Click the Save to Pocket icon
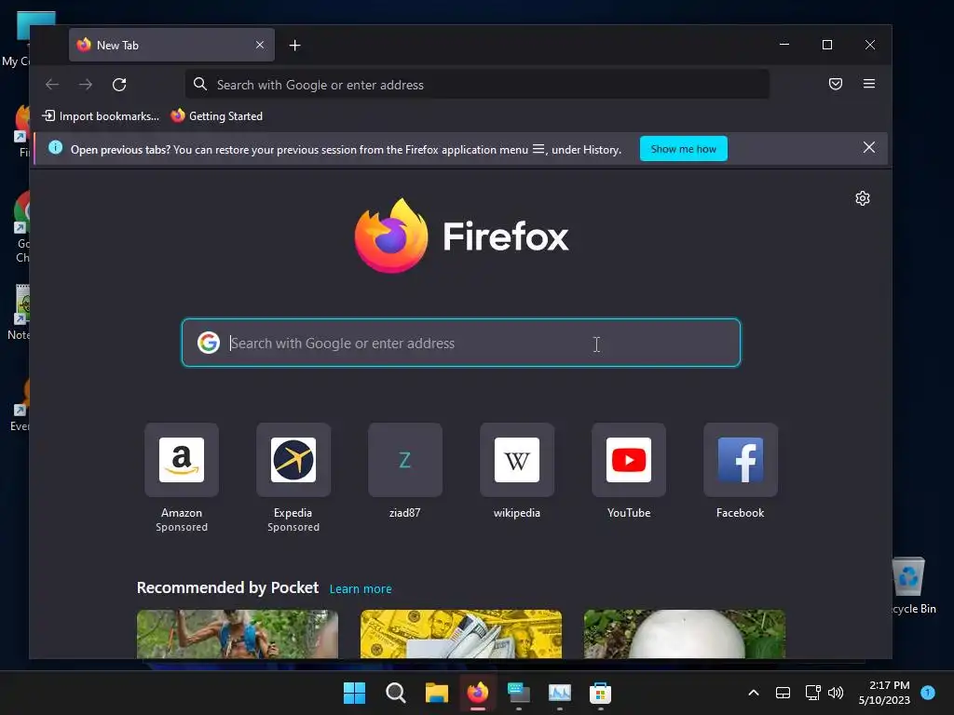This screenshot has width=954, height=715. pos(836,84)
